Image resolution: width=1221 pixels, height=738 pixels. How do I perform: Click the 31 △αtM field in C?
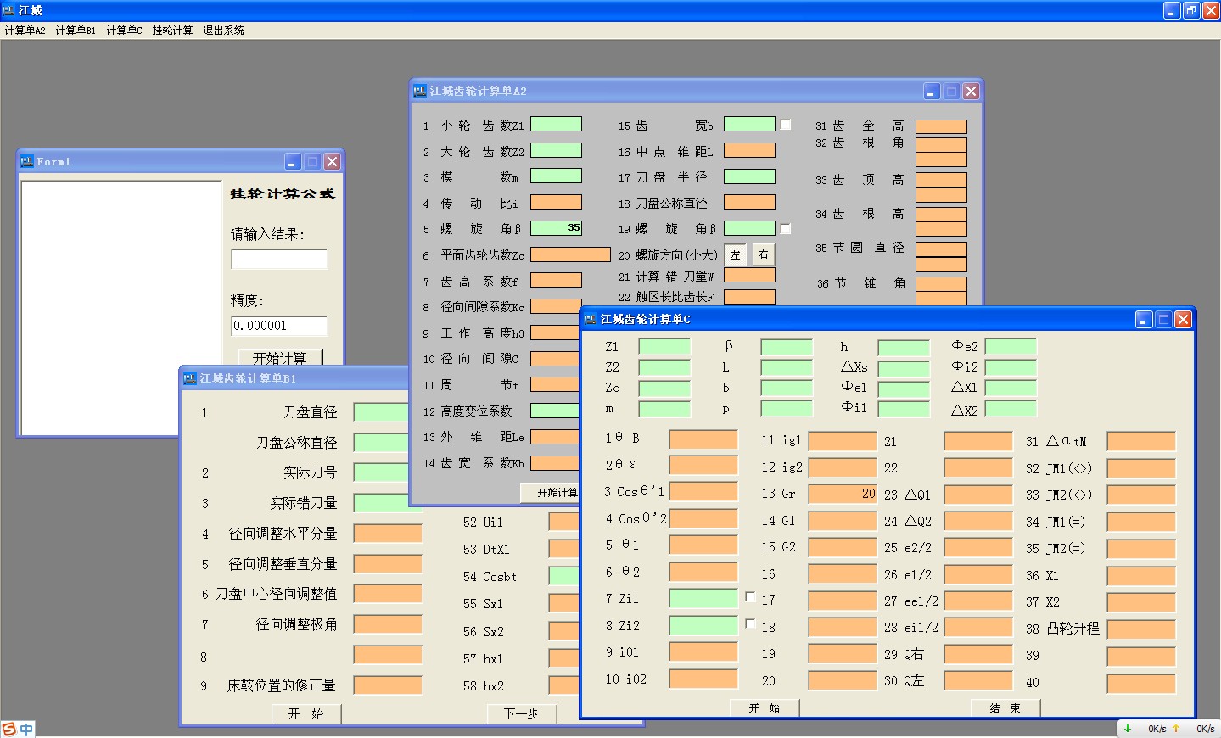pos(1141,441)
